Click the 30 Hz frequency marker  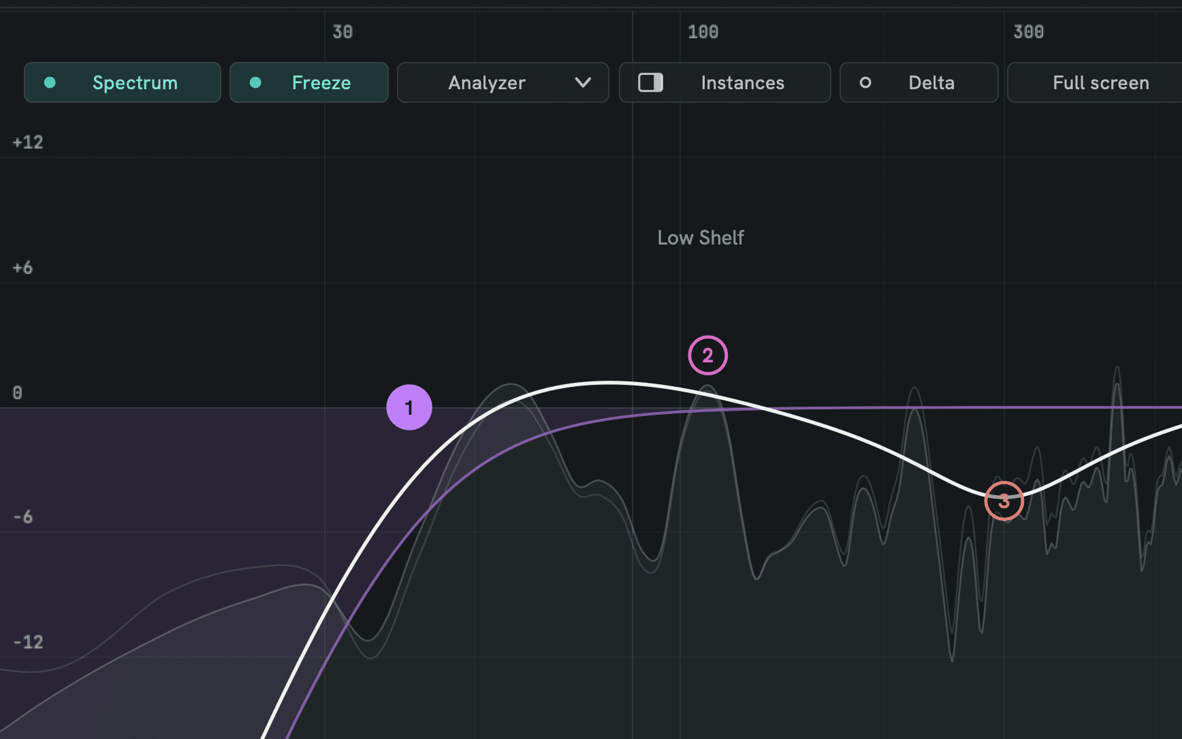(342, 32)
